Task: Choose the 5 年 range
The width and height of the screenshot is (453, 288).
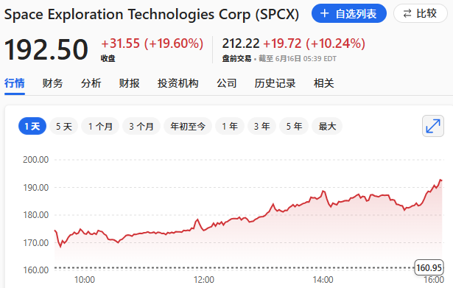Action: pos(294,126)
